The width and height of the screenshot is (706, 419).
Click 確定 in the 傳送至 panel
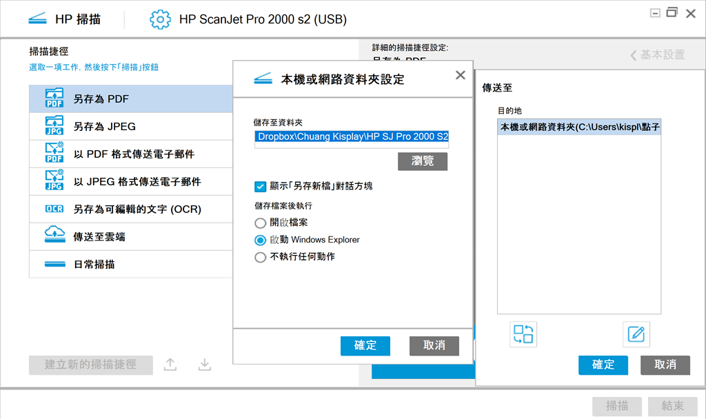[x=603, y=365]
